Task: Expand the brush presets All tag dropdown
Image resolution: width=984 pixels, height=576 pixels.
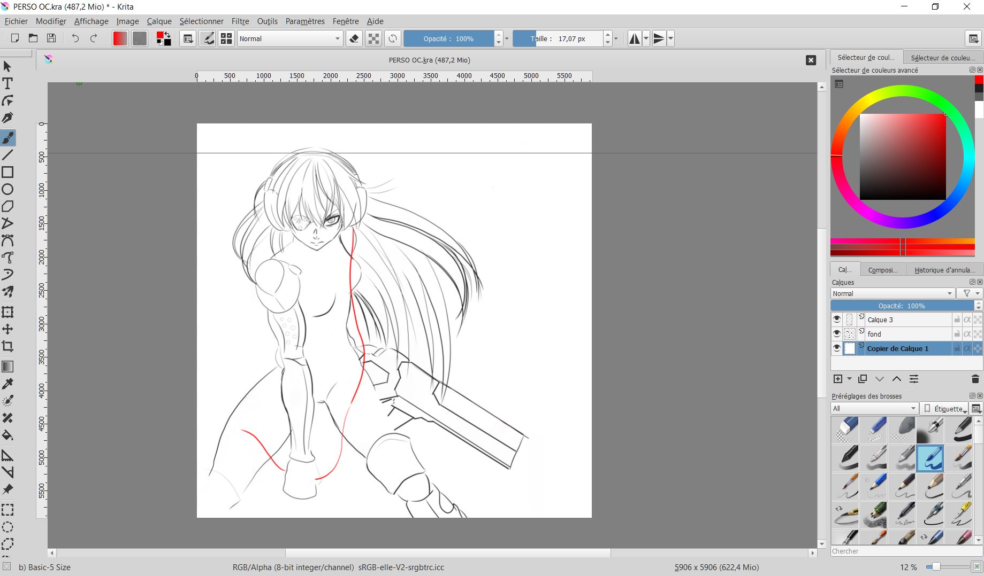Action: (874, 409)
